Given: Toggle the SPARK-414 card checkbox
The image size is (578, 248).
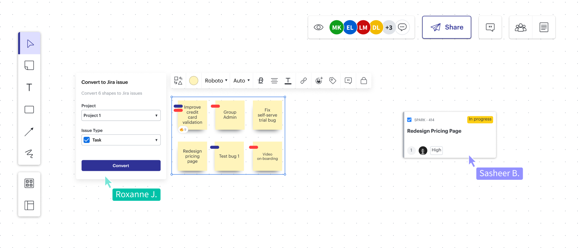Looking at the screenshot, I should pyautogui.click(x=409, y=120).
